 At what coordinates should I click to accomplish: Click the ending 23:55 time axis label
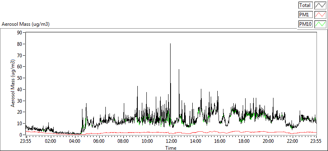point(316,141)
